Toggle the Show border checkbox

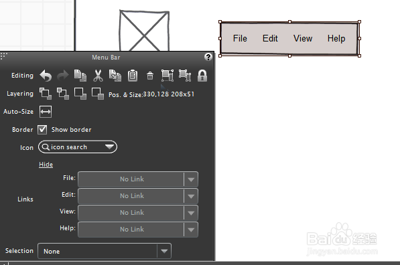(x=42, y=130)
